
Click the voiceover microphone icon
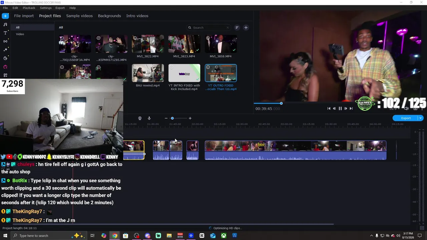click(x=149, y=118)
